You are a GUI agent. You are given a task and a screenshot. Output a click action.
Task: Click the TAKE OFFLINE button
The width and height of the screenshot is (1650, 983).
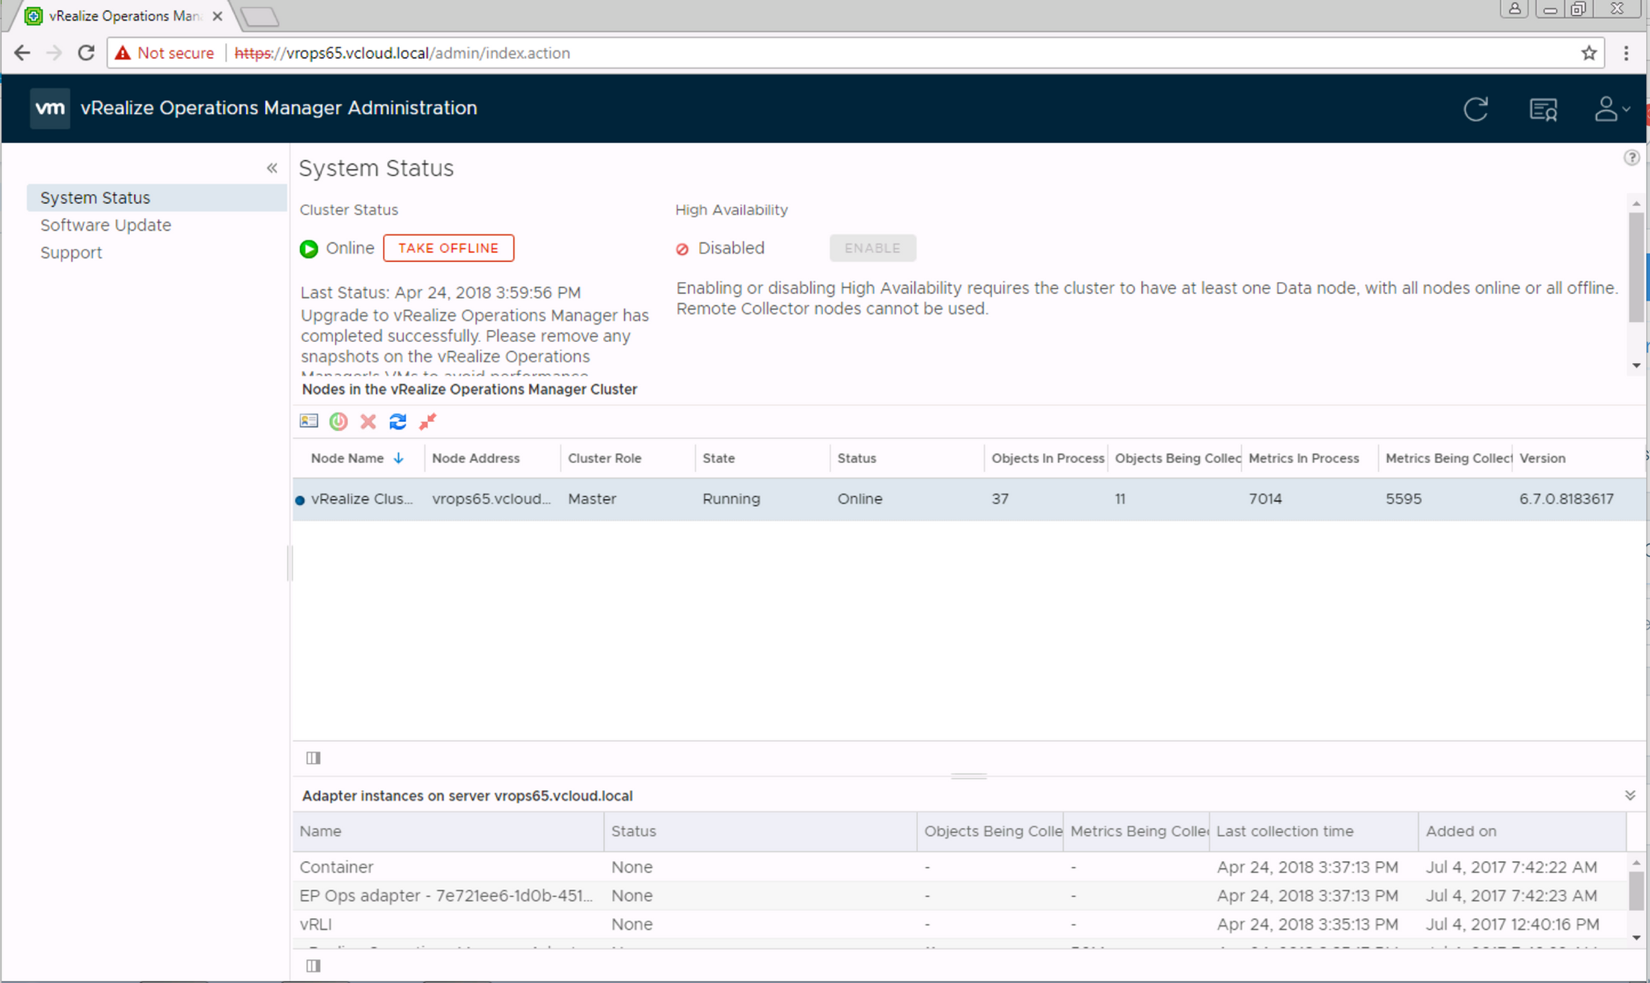449,248
